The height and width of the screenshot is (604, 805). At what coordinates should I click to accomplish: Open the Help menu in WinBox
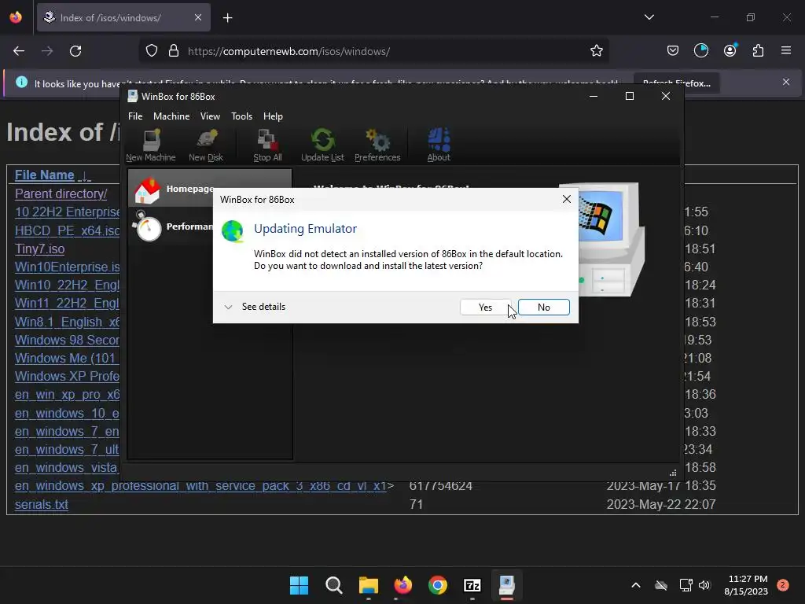273,116
